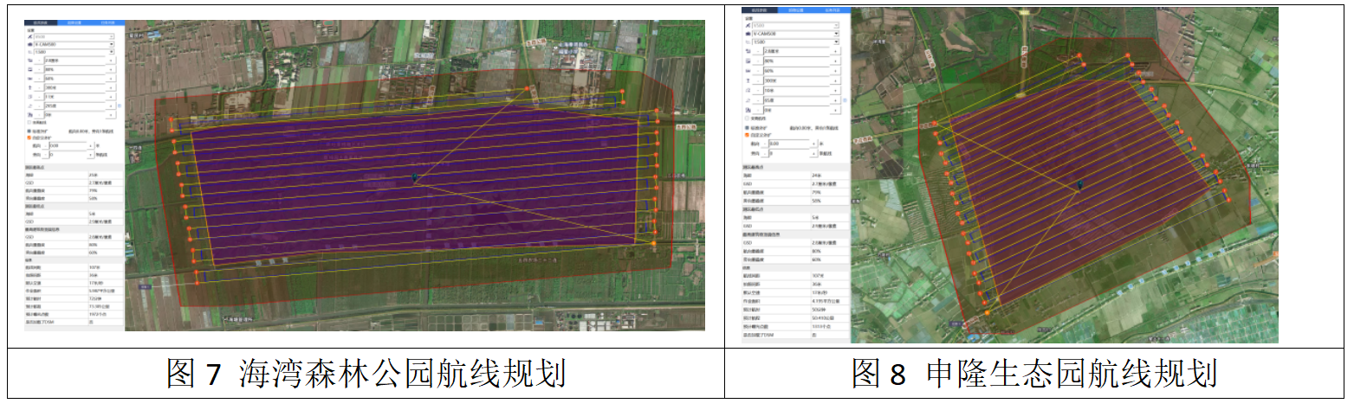Tick the empty checkbox below 0米 in Figure 7

pos(30,123)
